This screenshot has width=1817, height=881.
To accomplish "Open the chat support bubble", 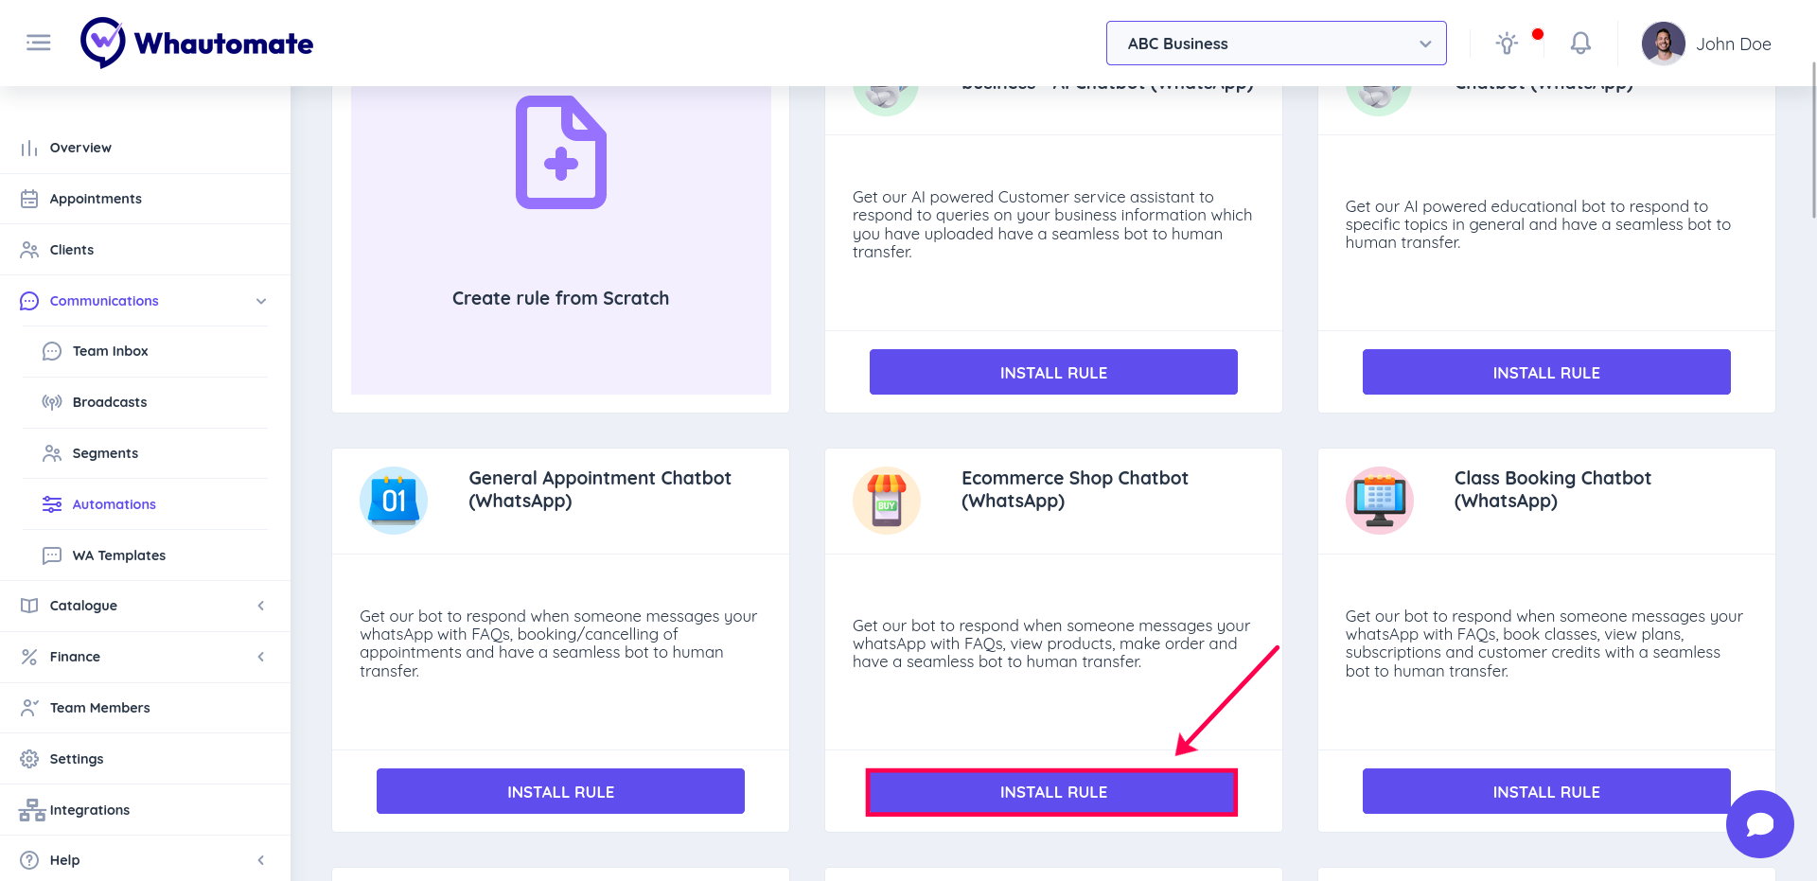I will point(1759,824).
